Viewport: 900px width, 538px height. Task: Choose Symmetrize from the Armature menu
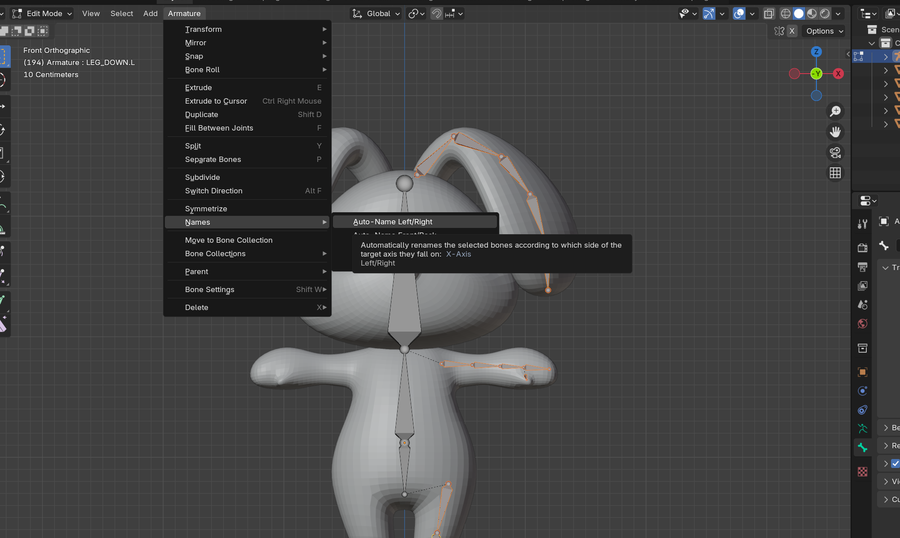tap(206, 209)
